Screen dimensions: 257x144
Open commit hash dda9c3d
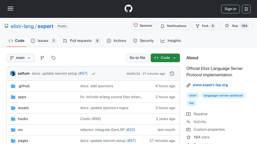tap(133, 74)
